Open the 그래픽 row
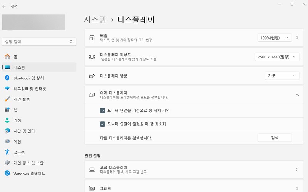 tap(194, 187)
